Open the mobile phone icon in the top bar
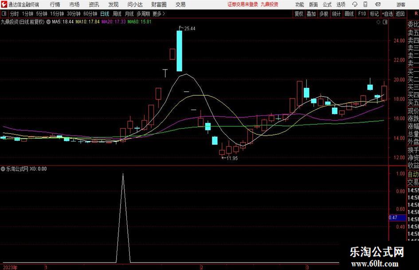Screen dimensions: 419x270 click(365, 4)
